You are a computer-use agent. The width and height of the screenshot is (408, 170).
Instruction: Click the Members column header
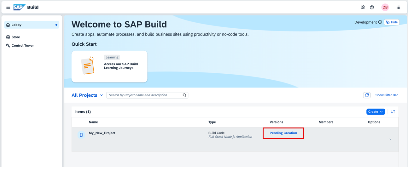[x=326, y=122]
